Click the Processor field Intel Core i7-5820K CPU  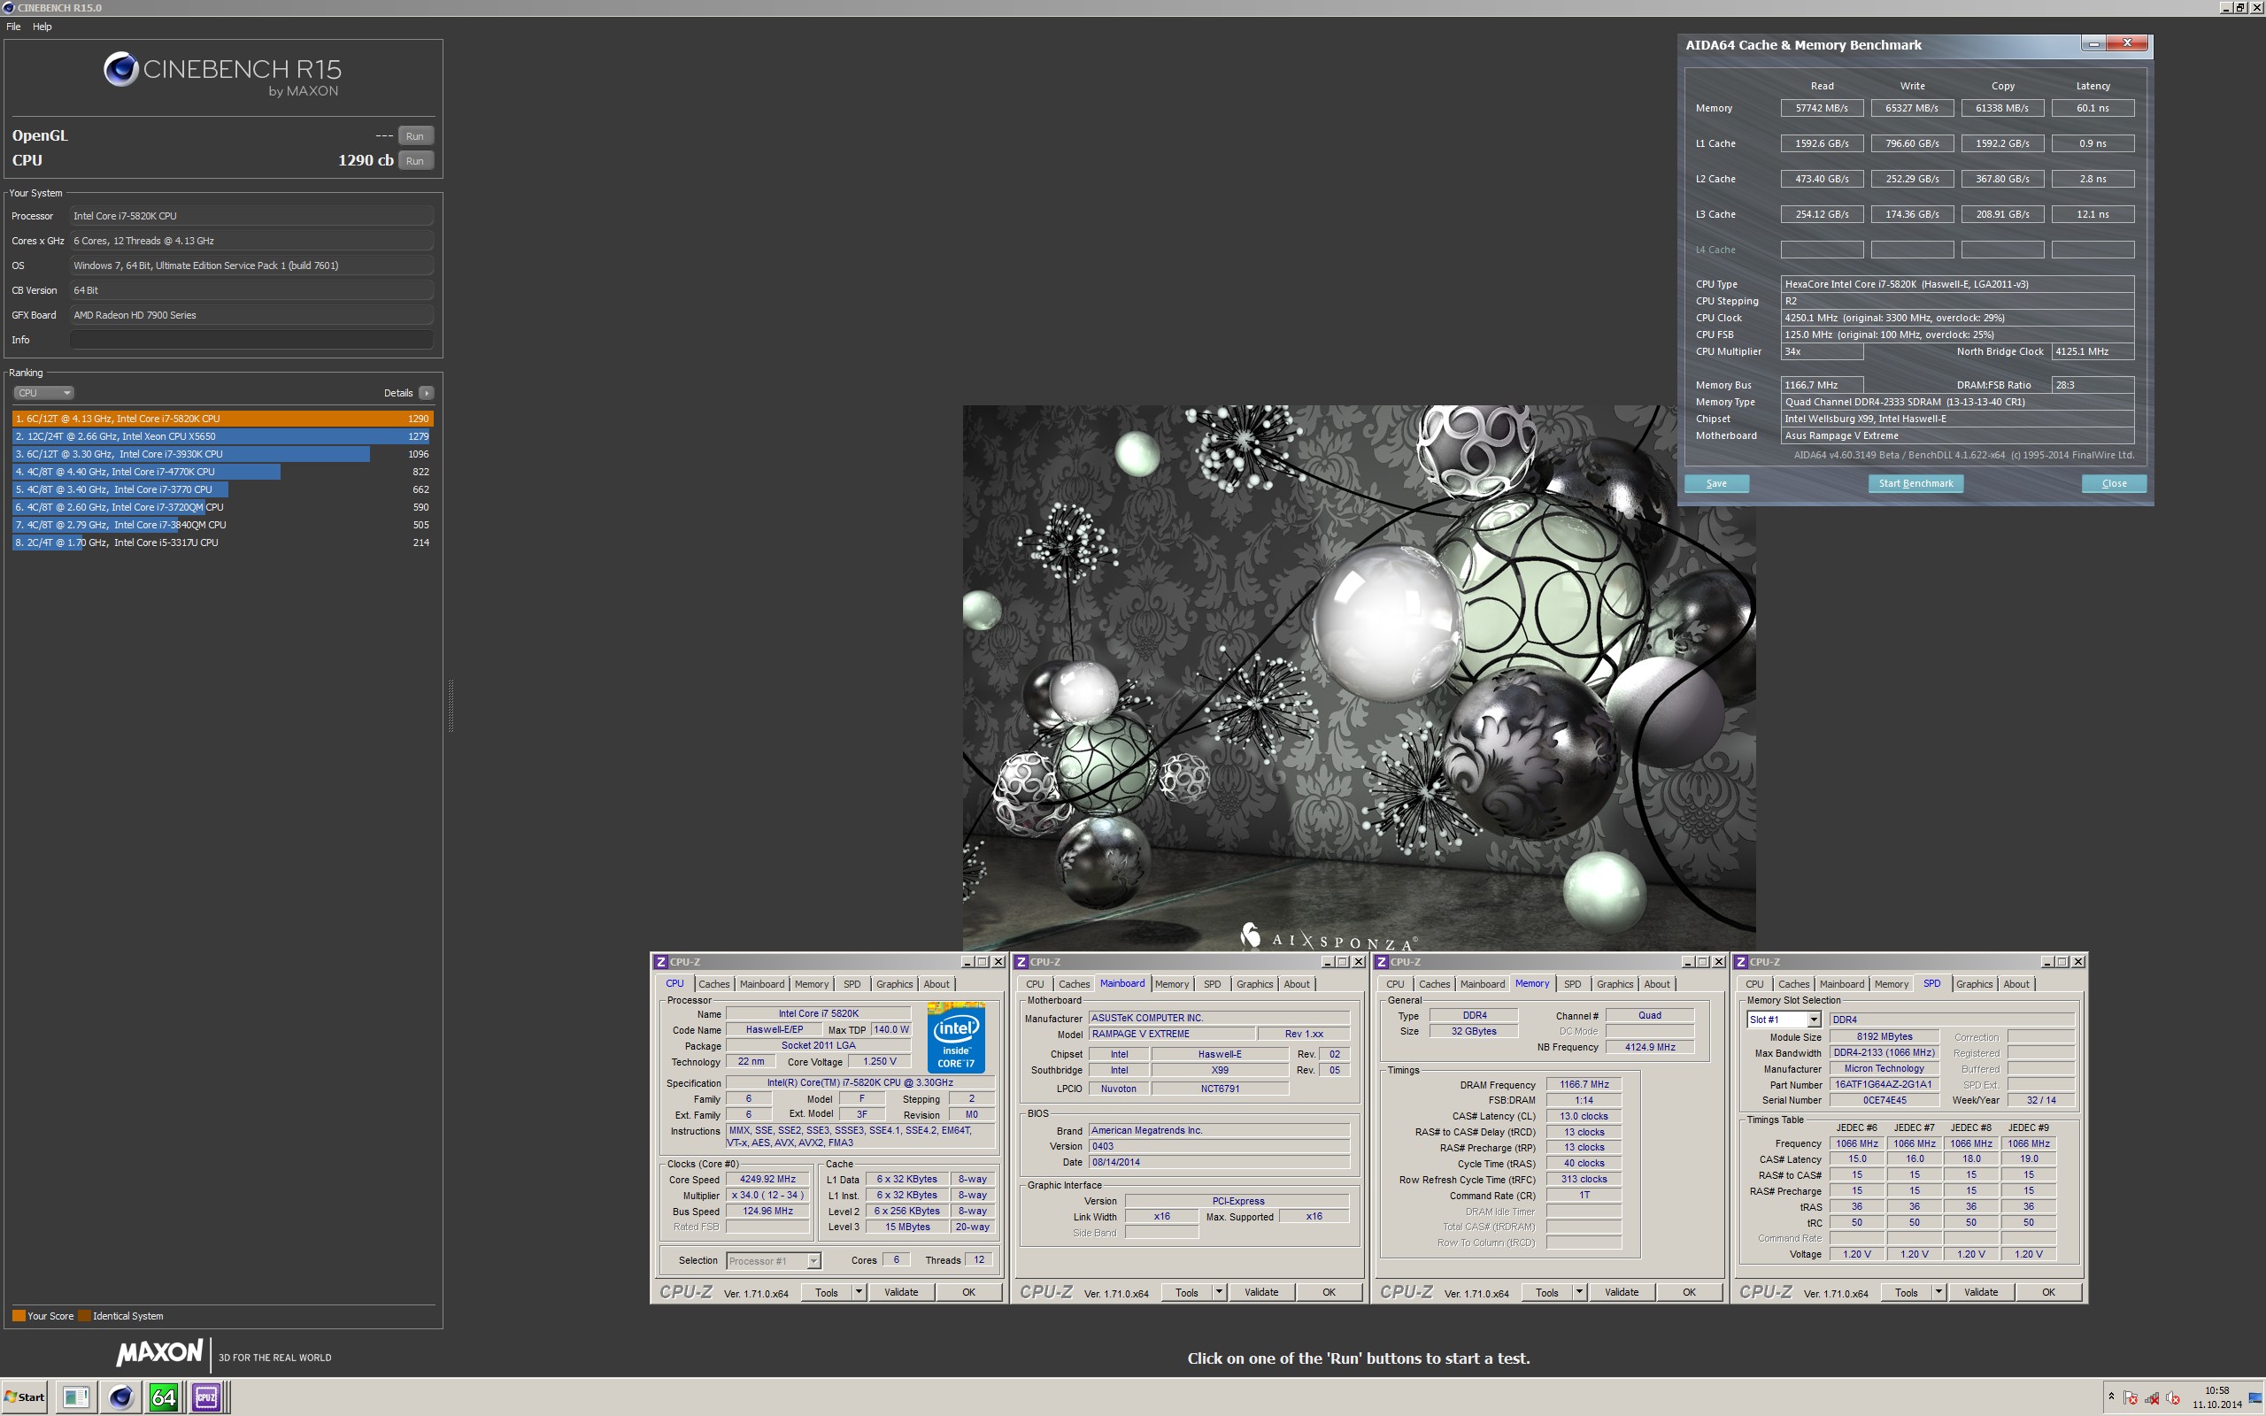pyautogui.click(x=251, y=216)
